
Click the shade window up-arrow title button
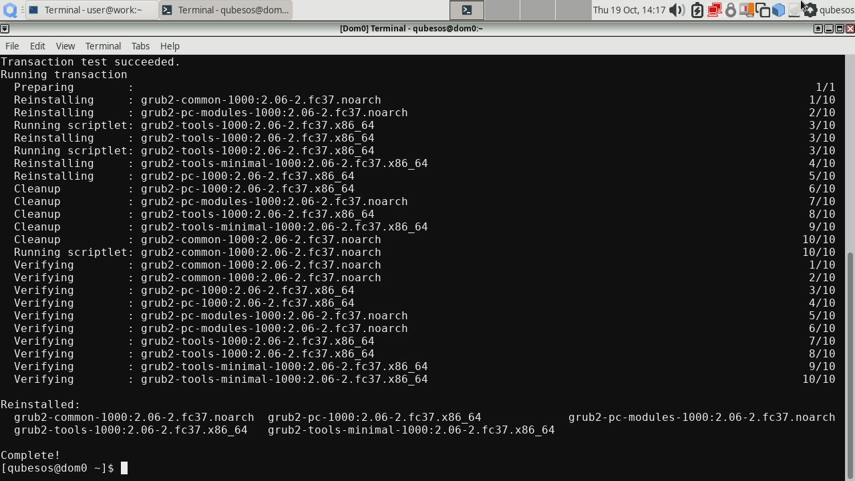(818, 29)
